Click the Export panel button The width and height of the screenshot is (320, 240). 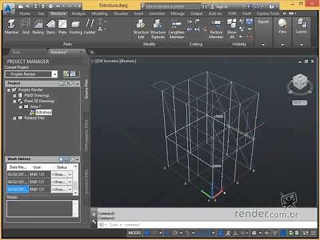(263, 21)
